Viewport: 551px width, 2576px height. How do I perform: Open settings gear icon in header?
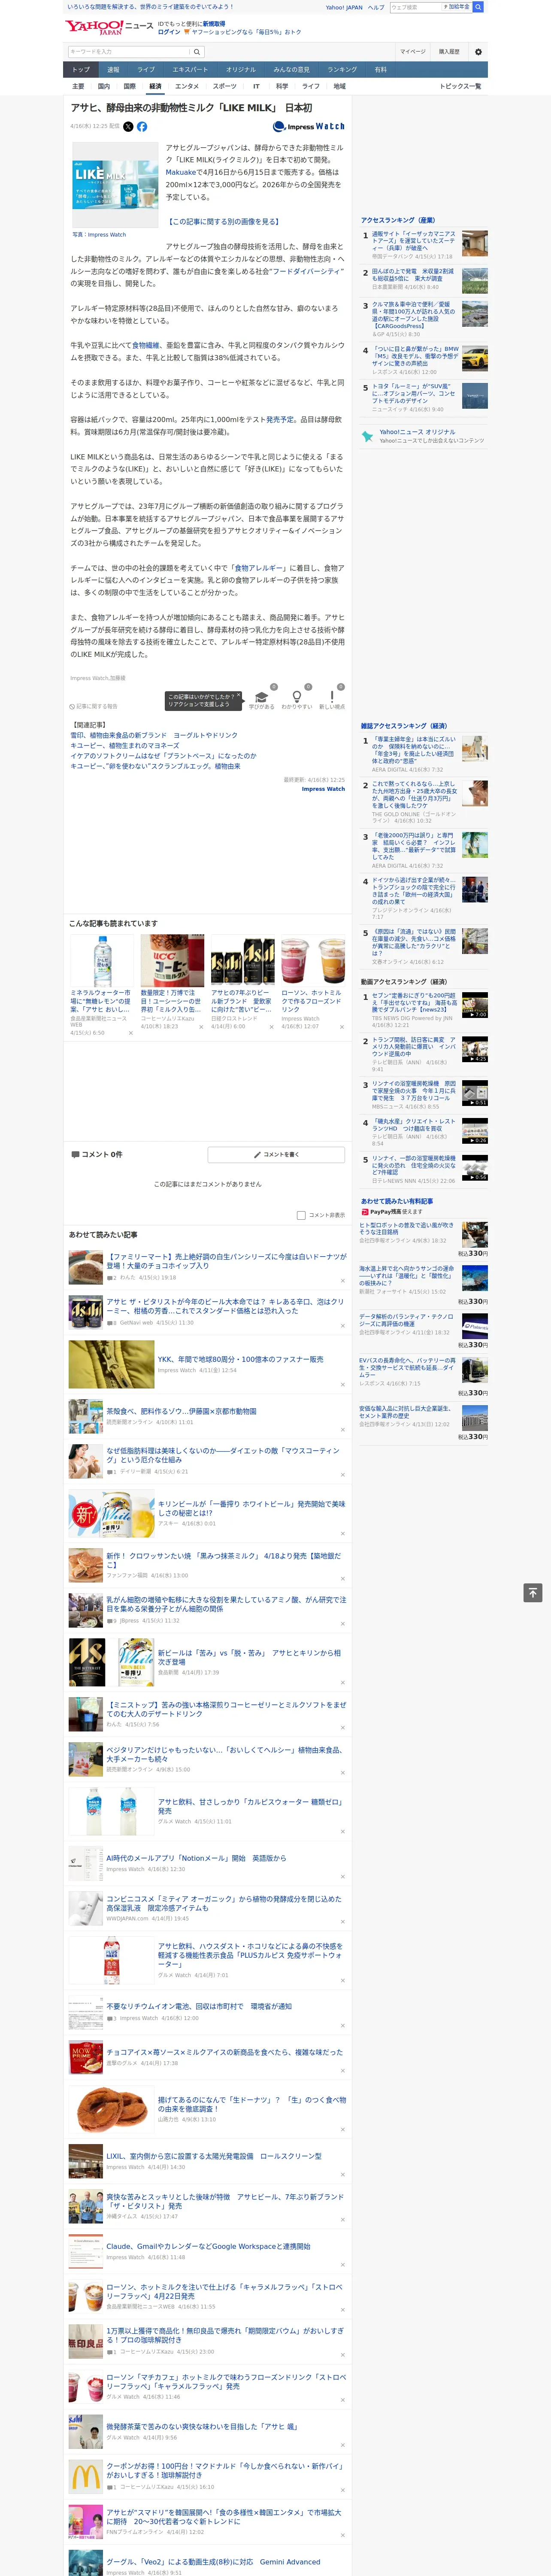(478, 52)
